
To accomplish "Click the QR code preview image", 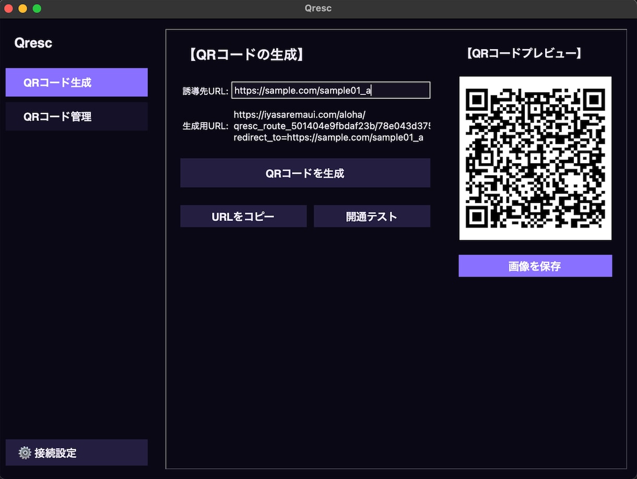I will coord(535,158).
